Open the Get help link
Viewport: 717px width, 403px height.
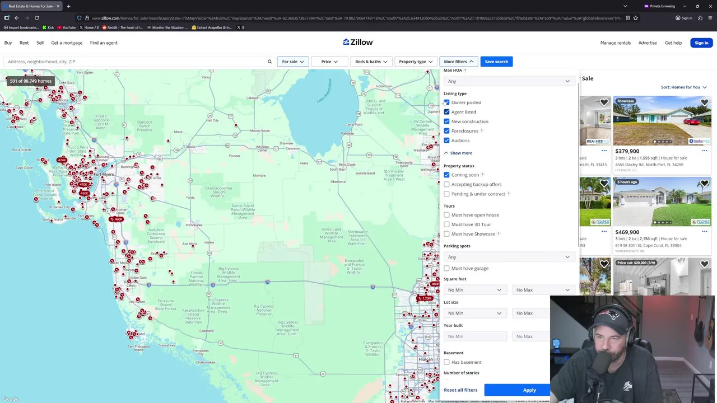pyautogui.click(x=673, y=43)
